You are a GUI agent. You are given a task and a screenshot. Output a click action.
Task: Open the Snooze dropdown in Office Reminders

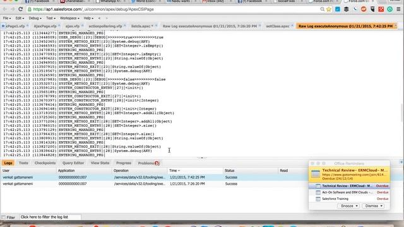(348, 206)
